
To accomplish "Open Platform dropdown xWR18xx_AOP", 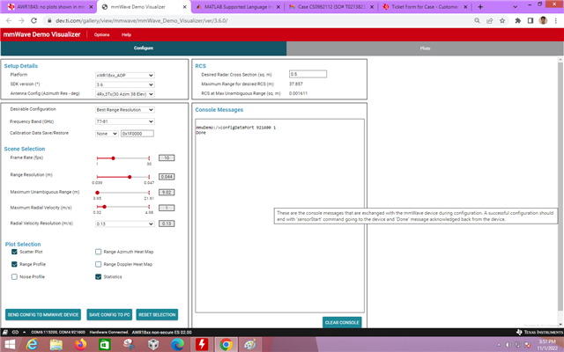I will (x=125, y=76).
